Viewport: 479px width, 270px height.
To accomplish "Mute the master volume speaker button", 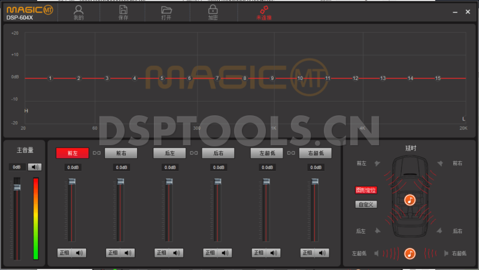I will pos(35,167).
